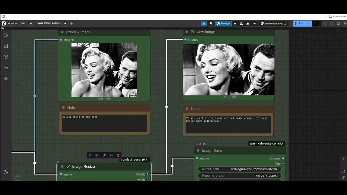Image resolution: width=347 pixels, height=195 pixels.
Task: Toggle bottom panel icon in top bar
Action: tap(338, 24)
